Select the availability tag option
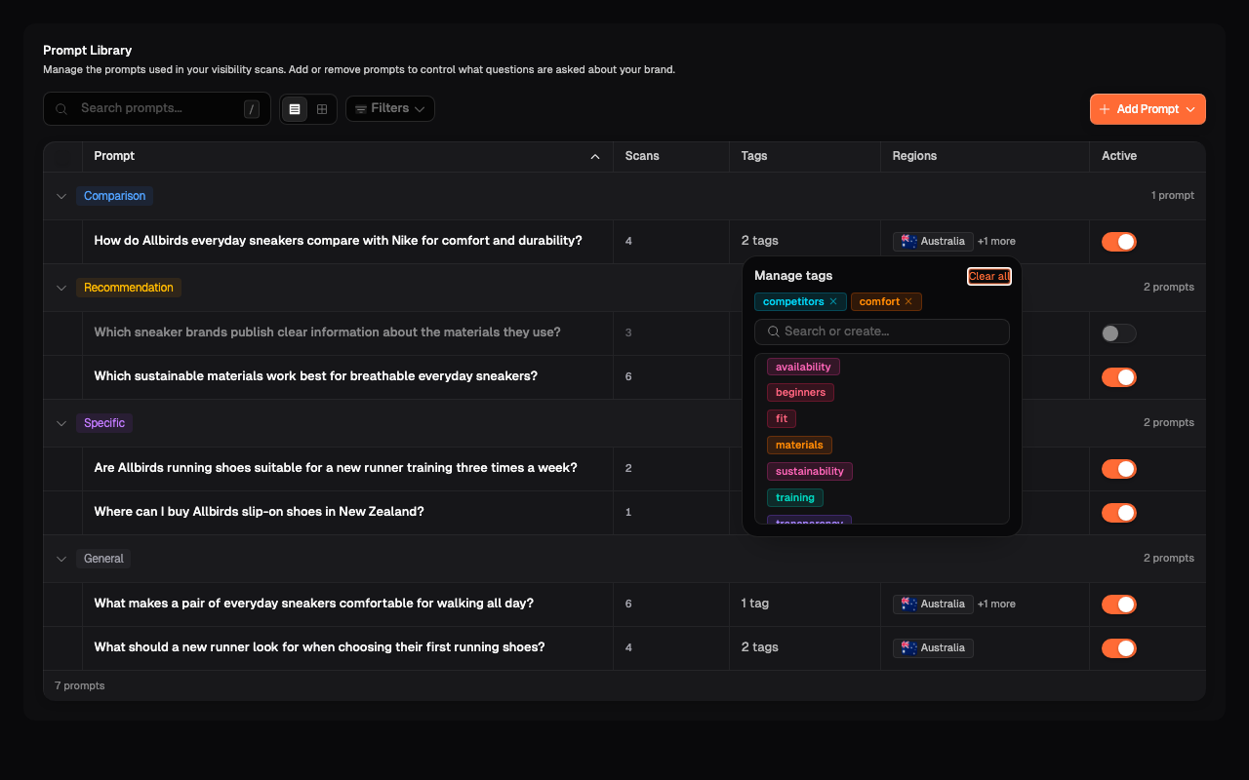 click(803, 367)
